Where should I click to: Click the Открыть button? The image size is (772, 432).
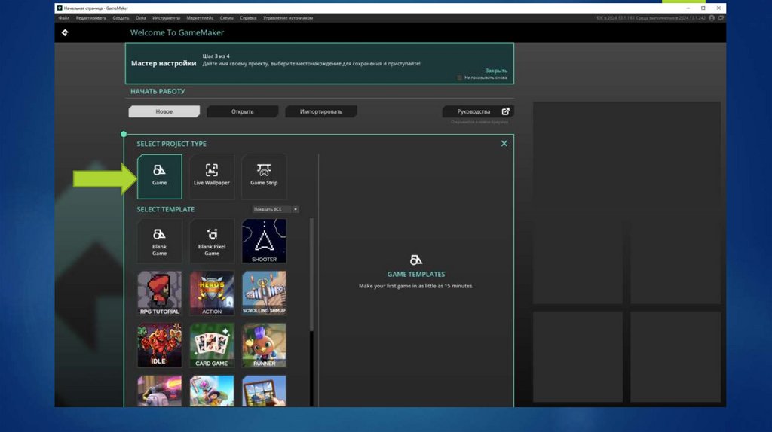(x=242, y=111)
